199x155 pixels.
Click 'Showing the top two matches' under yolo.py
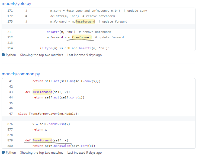[42, 55]
